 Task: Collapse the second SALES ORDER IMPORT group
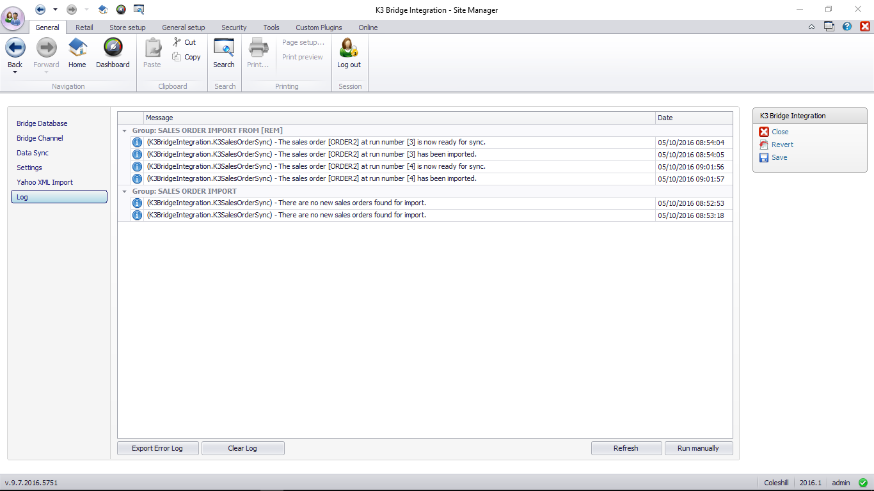click(125, 191)
